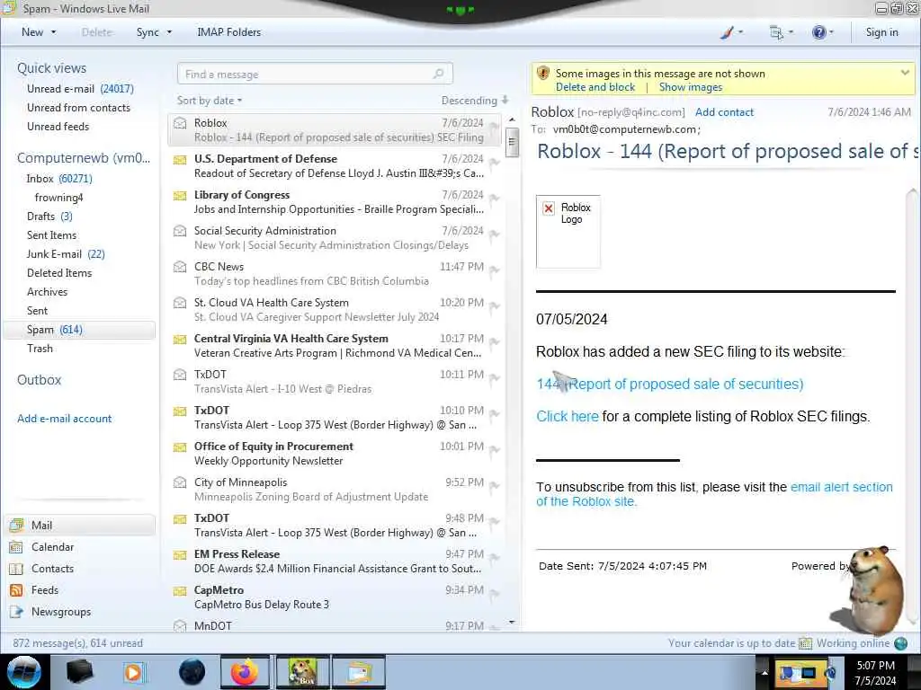Open the Inbox folder

59,179
